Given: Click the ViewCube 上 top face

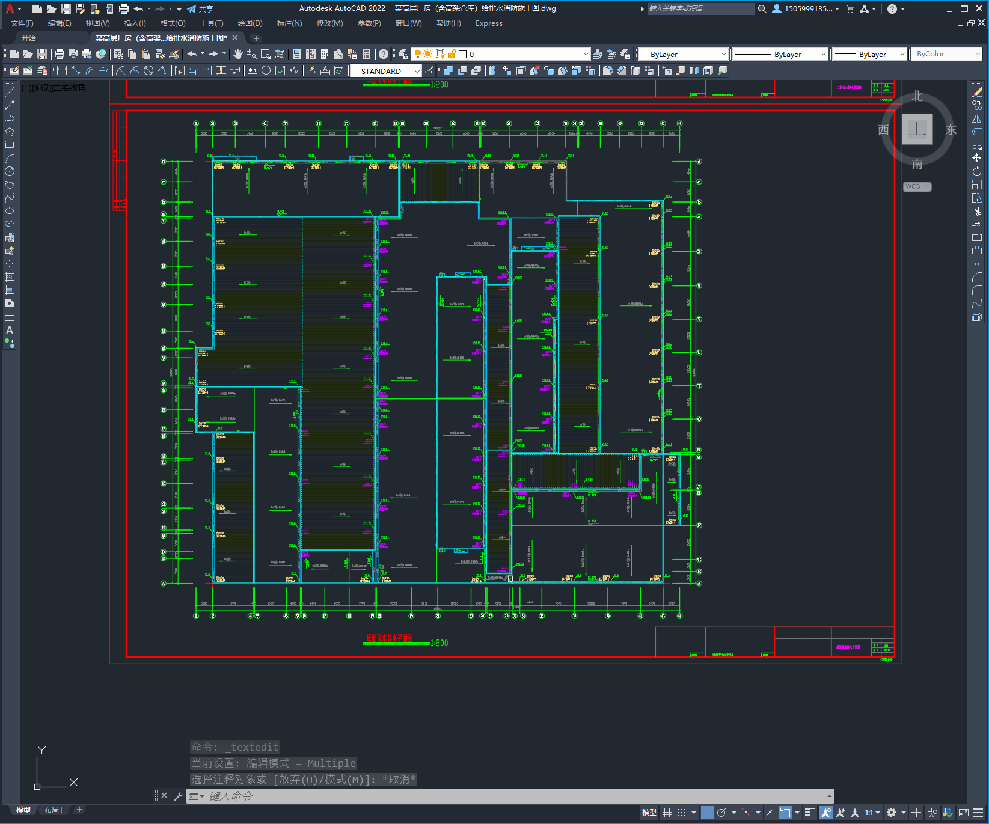Looking at the screenshot, I should (x=917, y=129).
